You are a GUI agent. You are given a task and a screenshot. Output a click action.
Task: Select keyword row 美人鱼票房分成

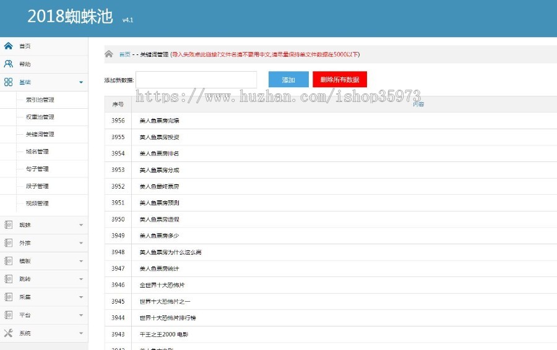click(159, 170)
